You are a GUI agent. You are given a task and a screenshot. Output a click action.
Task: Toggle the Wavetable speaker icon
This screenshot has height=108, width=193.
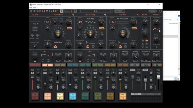(105, 15)
